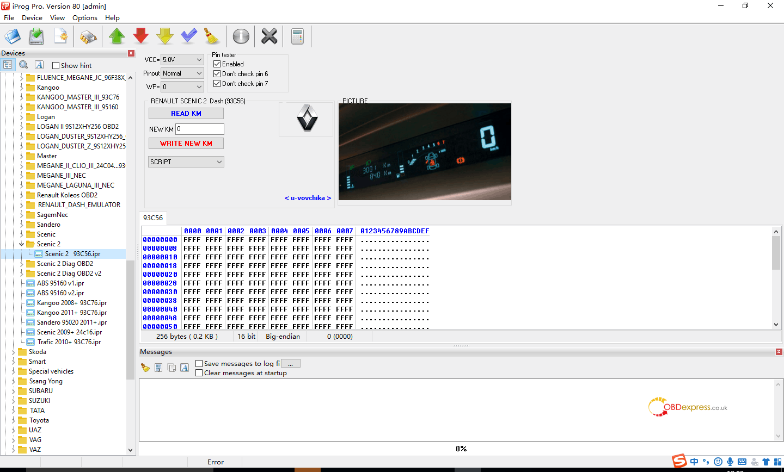This screenshot has height=472, width=784.
Task: Click the 0% progress bar
Action: (461, 449)
